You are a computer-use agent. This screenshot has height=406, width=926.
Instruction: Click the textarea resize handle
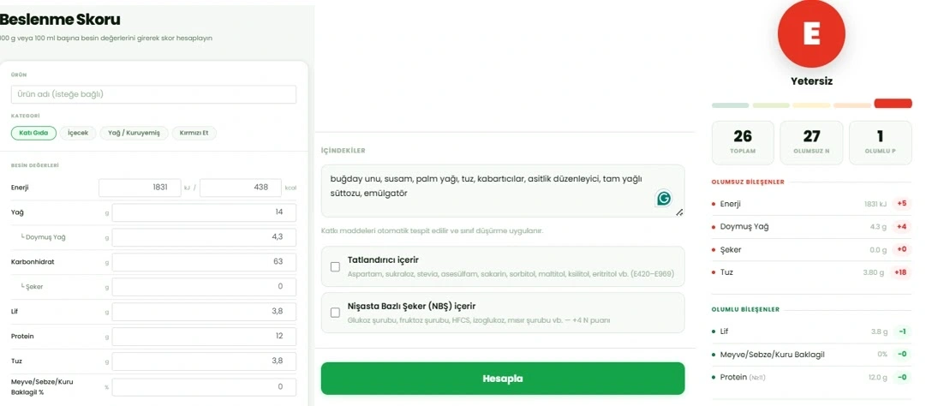(680, 212)
